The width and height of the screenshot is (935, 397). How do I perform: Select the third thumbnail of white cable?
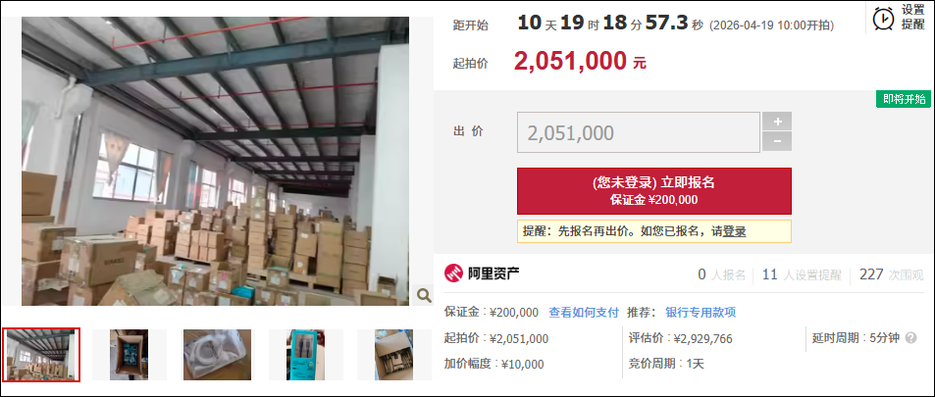[217, 355]
